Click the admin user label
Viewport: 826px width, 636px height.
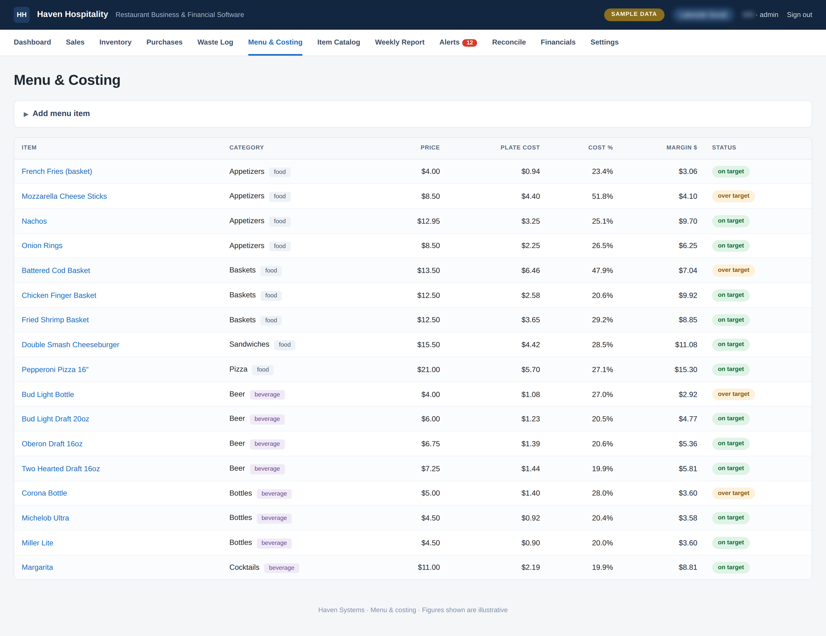click(769, 15)
